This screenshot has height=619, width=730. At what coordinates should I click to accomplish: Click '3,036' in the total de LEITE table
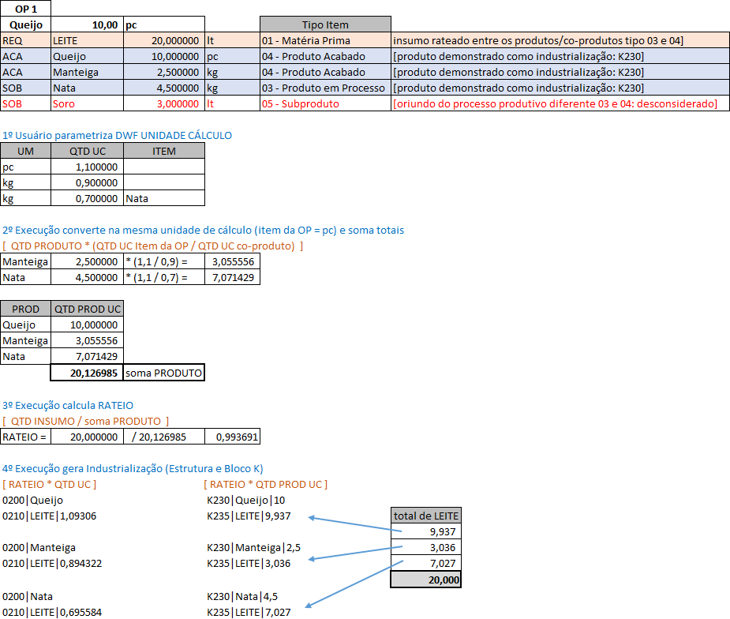425,547
